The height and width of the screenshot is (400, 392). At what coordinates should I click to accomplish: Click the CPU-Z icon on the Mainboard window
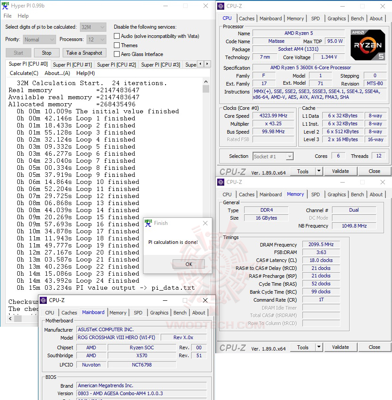tap(43, 300)
